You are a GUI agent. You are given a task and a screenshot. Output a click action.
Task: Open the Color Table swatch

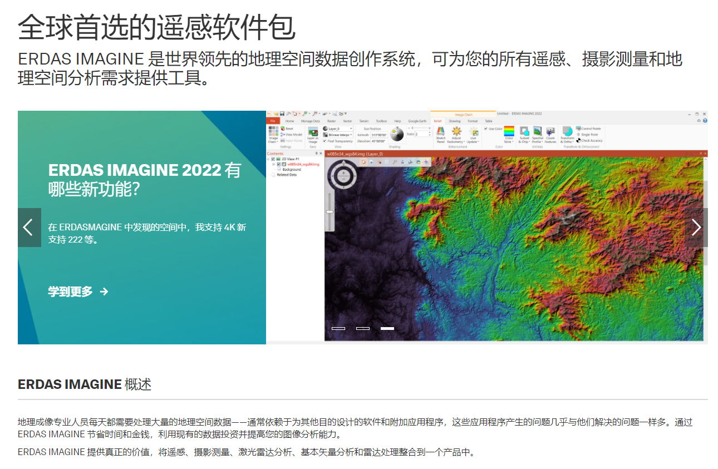point(509,131)
